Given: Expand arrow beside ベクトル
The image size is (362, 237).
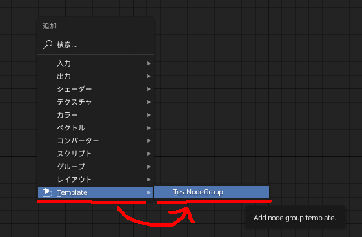Looking at the screenshot, I should pyautogui.click(x=149, y=128).
